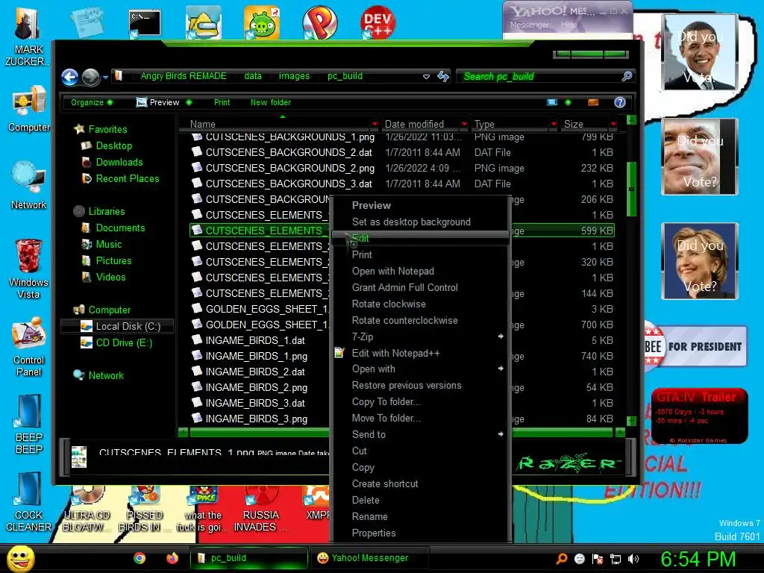Open Date modified column filter dropdown
Viewport: 764px width, 573px height.
click(464, 125)
